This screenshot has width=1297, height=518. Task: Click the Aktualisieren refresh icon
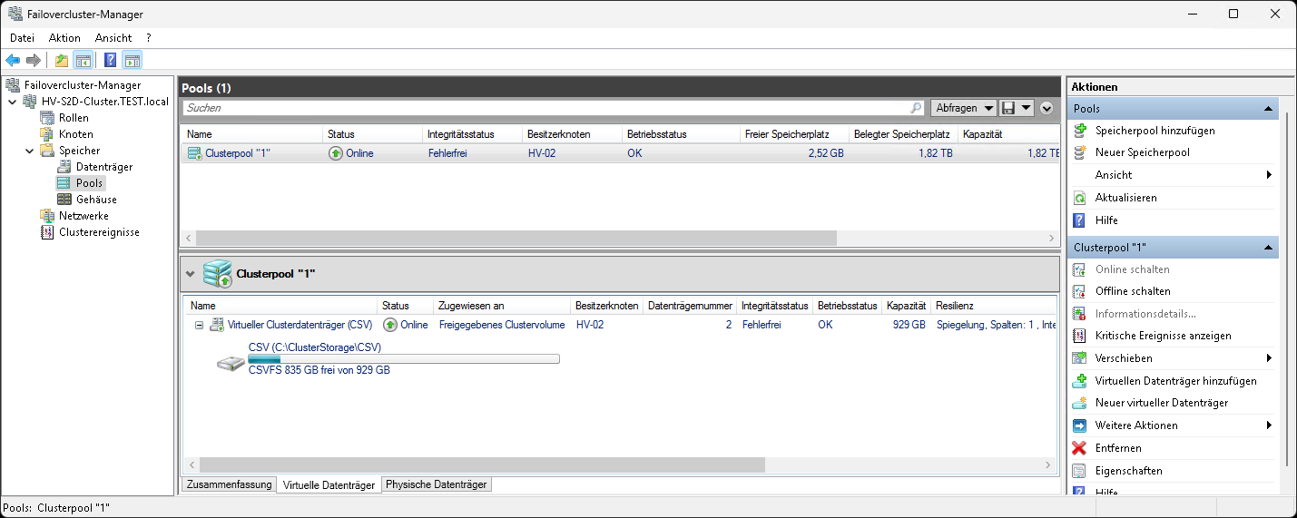pos(1080,198)
